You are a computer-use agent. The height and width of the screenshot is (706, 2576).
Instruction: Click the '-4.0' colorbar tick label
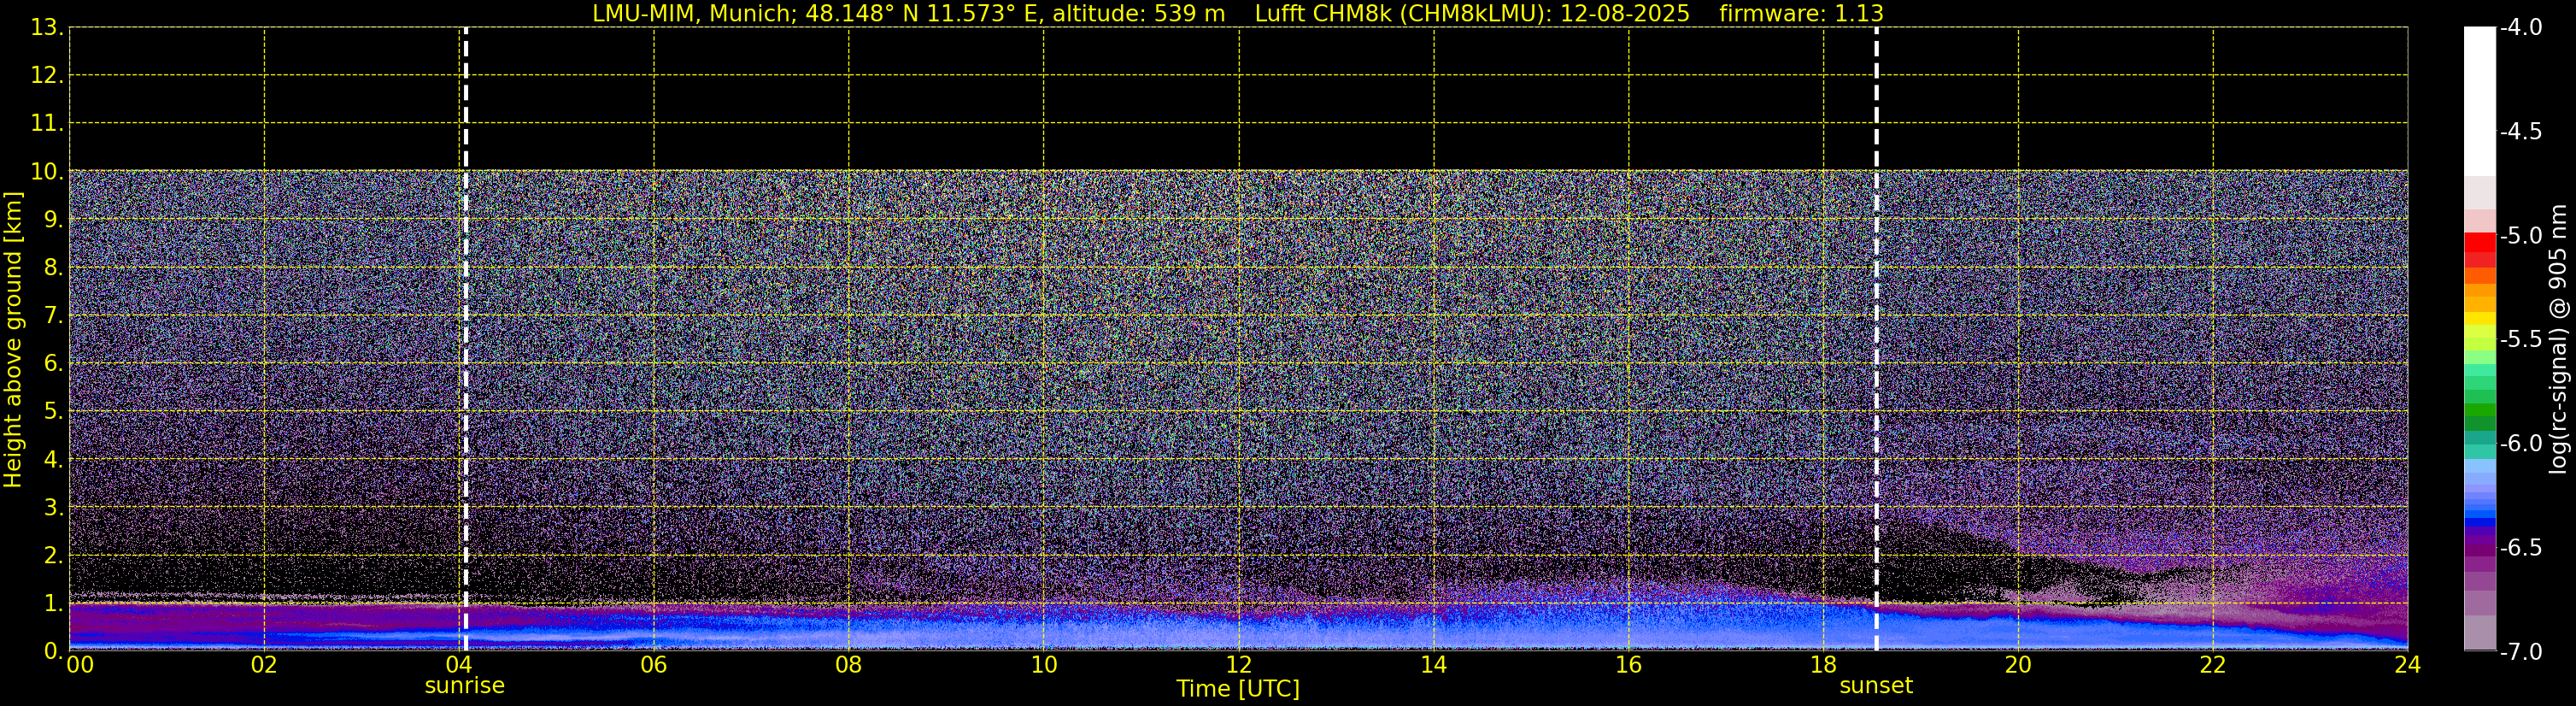click(2520, 27)
